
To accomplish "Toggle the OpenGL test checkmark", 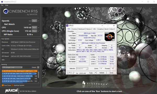I will [39, 21].
